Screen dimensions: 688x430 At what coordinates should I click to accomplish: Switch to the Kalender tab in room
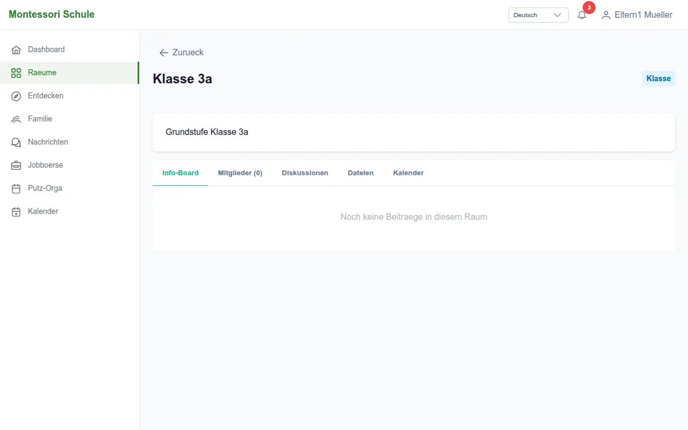[408, 173]
